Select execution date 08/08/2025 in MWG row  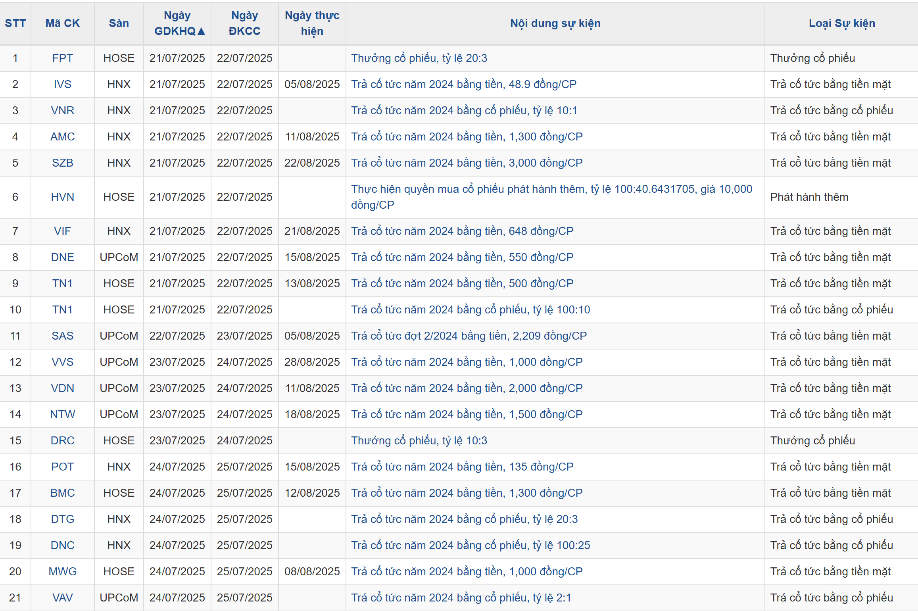(x=312, y=571)
